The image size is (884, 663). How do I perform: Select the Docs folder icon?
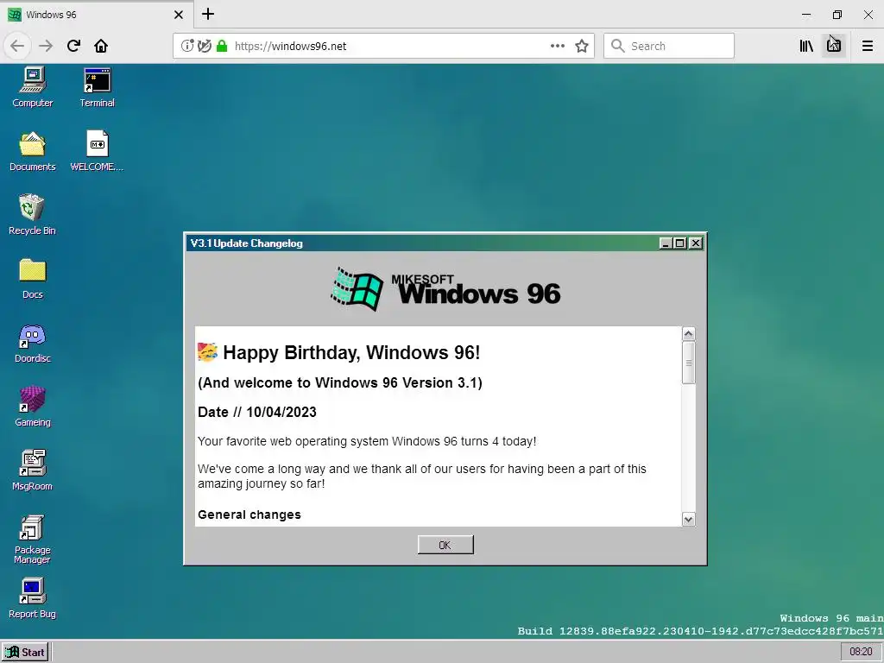pos(33,279)
